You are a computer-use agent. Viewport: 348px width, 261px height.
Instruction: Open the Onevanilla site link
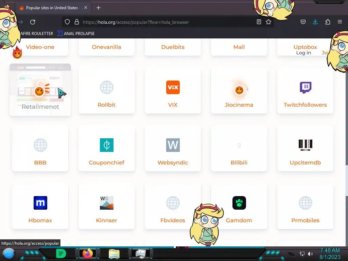[x=106, y=47]
